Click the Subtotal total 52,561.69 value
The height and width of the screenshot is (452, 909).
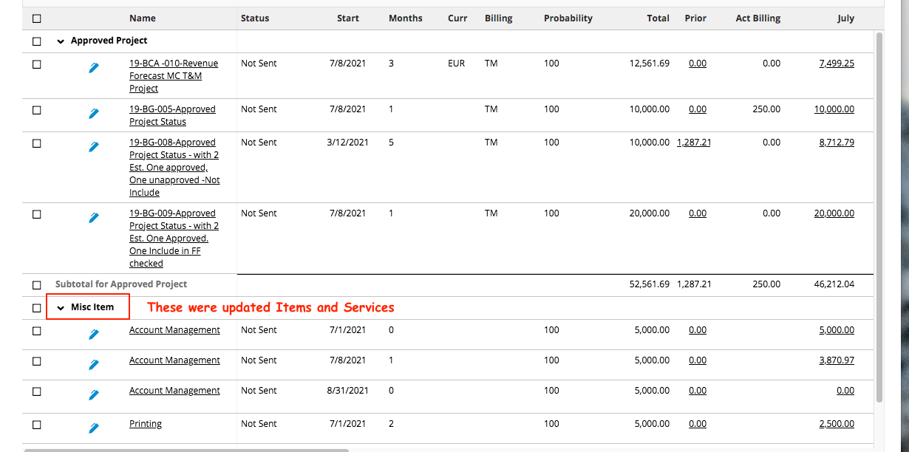tap(650, 284)
